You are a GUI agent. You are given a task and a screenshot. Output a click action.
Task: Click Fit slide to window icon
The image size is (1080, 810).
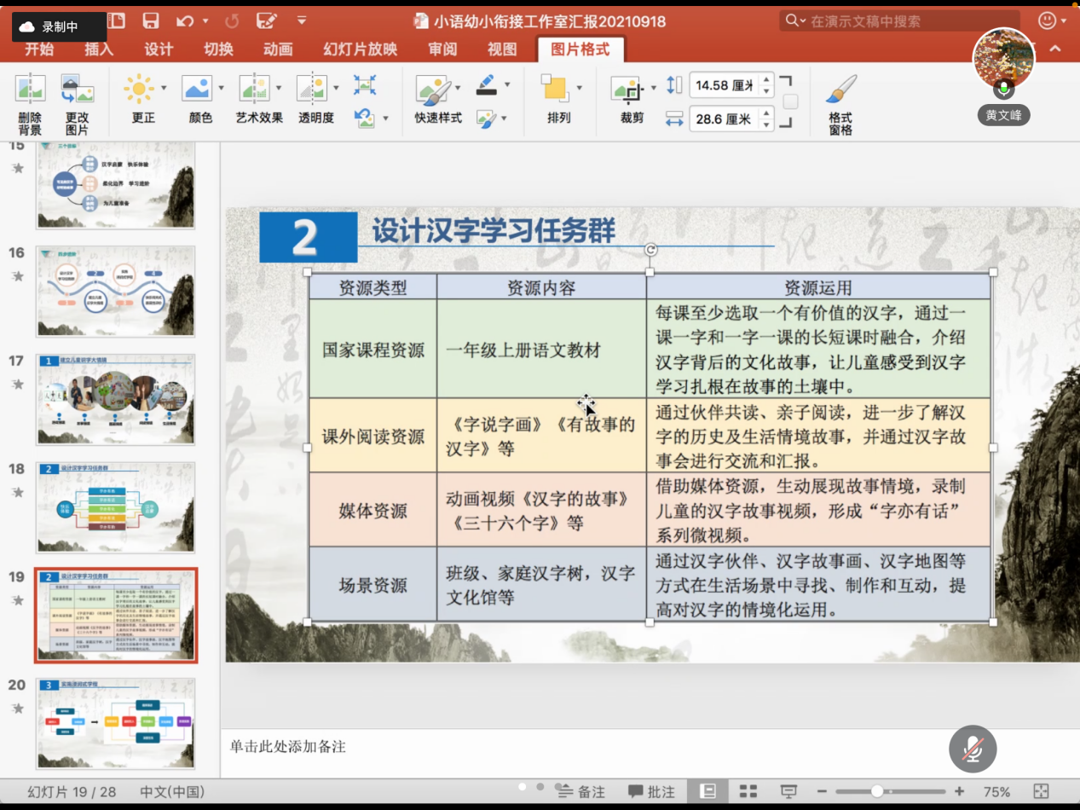1041,791
